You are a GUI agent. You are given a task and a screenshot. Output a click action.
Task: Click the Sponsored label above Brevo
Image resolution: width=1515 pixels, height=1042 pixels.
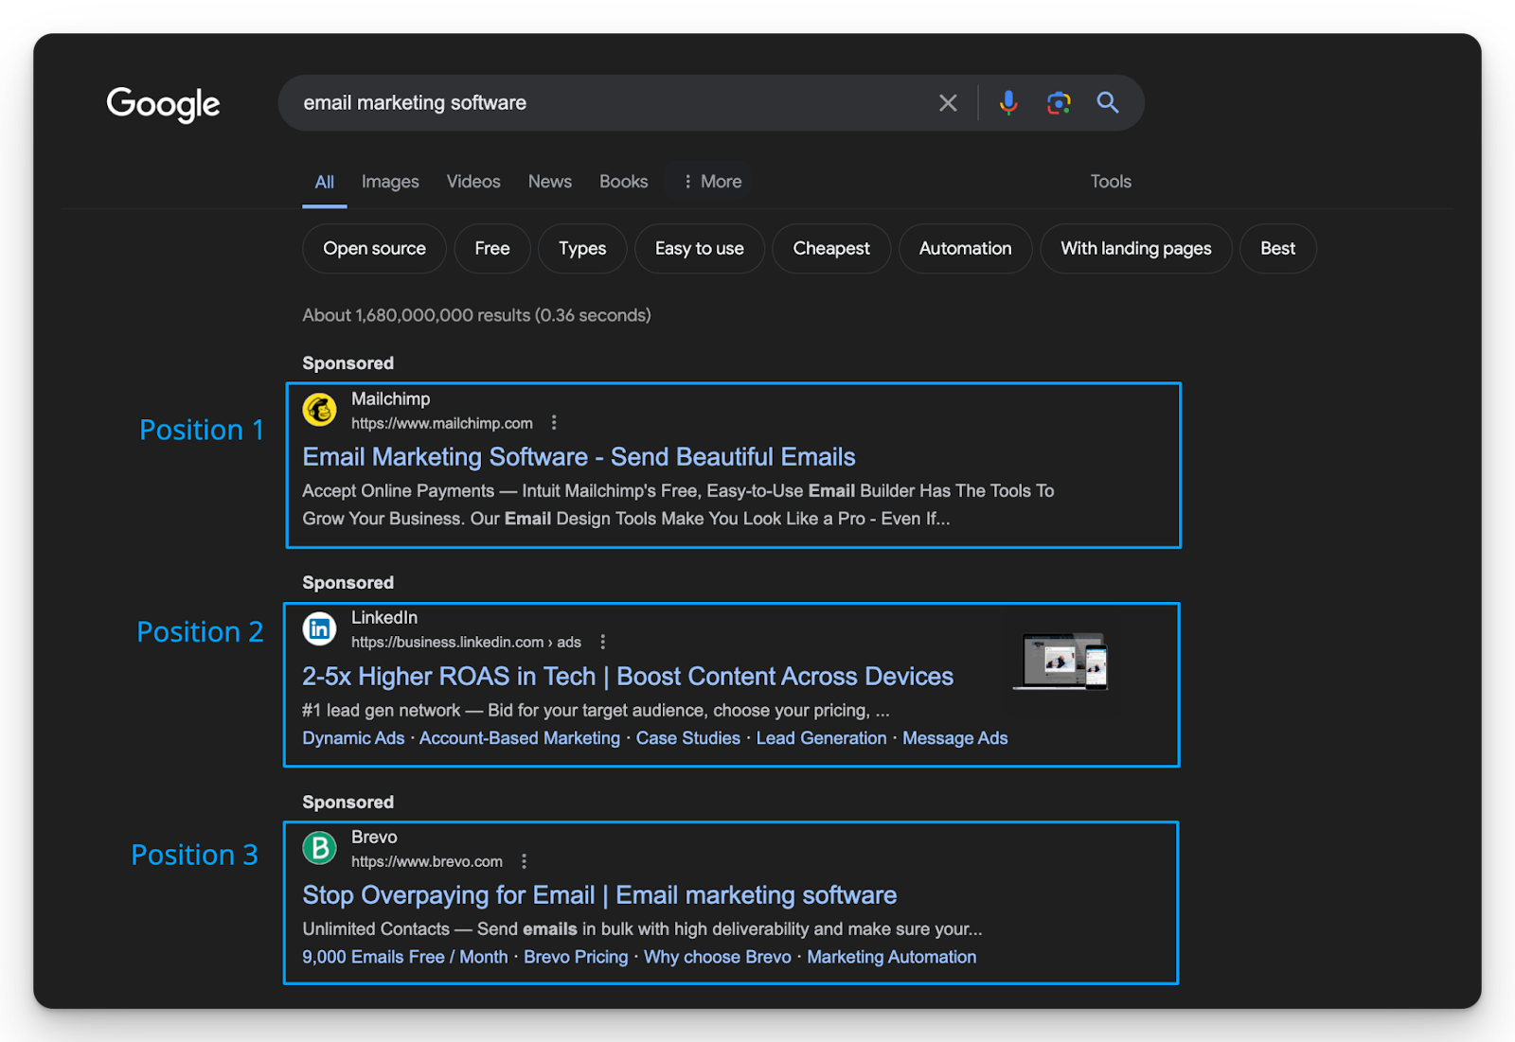click(x=348, y=803)
